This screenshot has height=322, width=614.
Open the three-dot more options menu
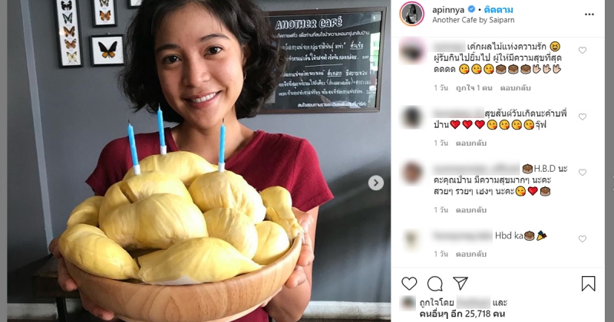589,15
